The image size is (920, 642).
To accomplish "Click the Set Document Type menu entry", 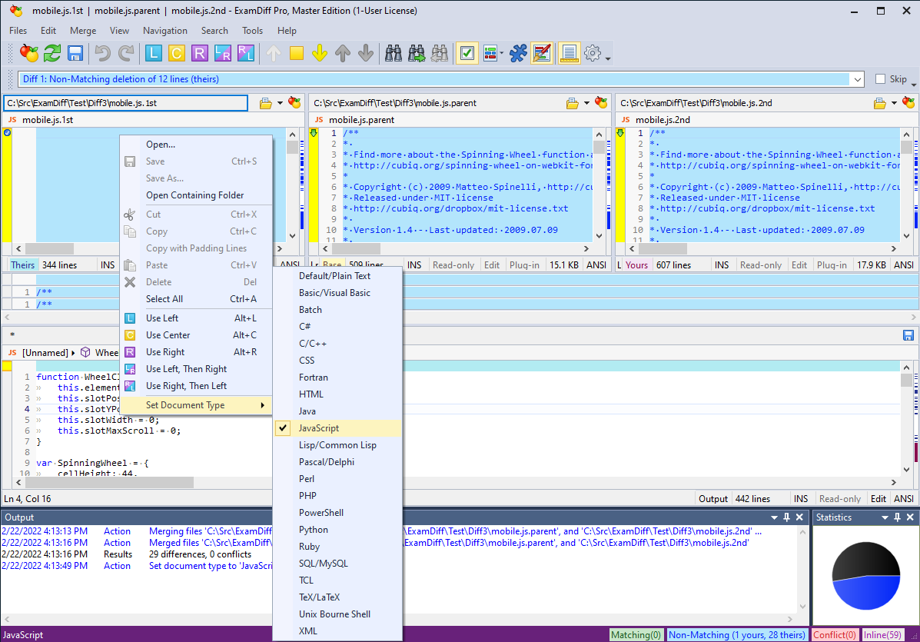I will 196,405.
